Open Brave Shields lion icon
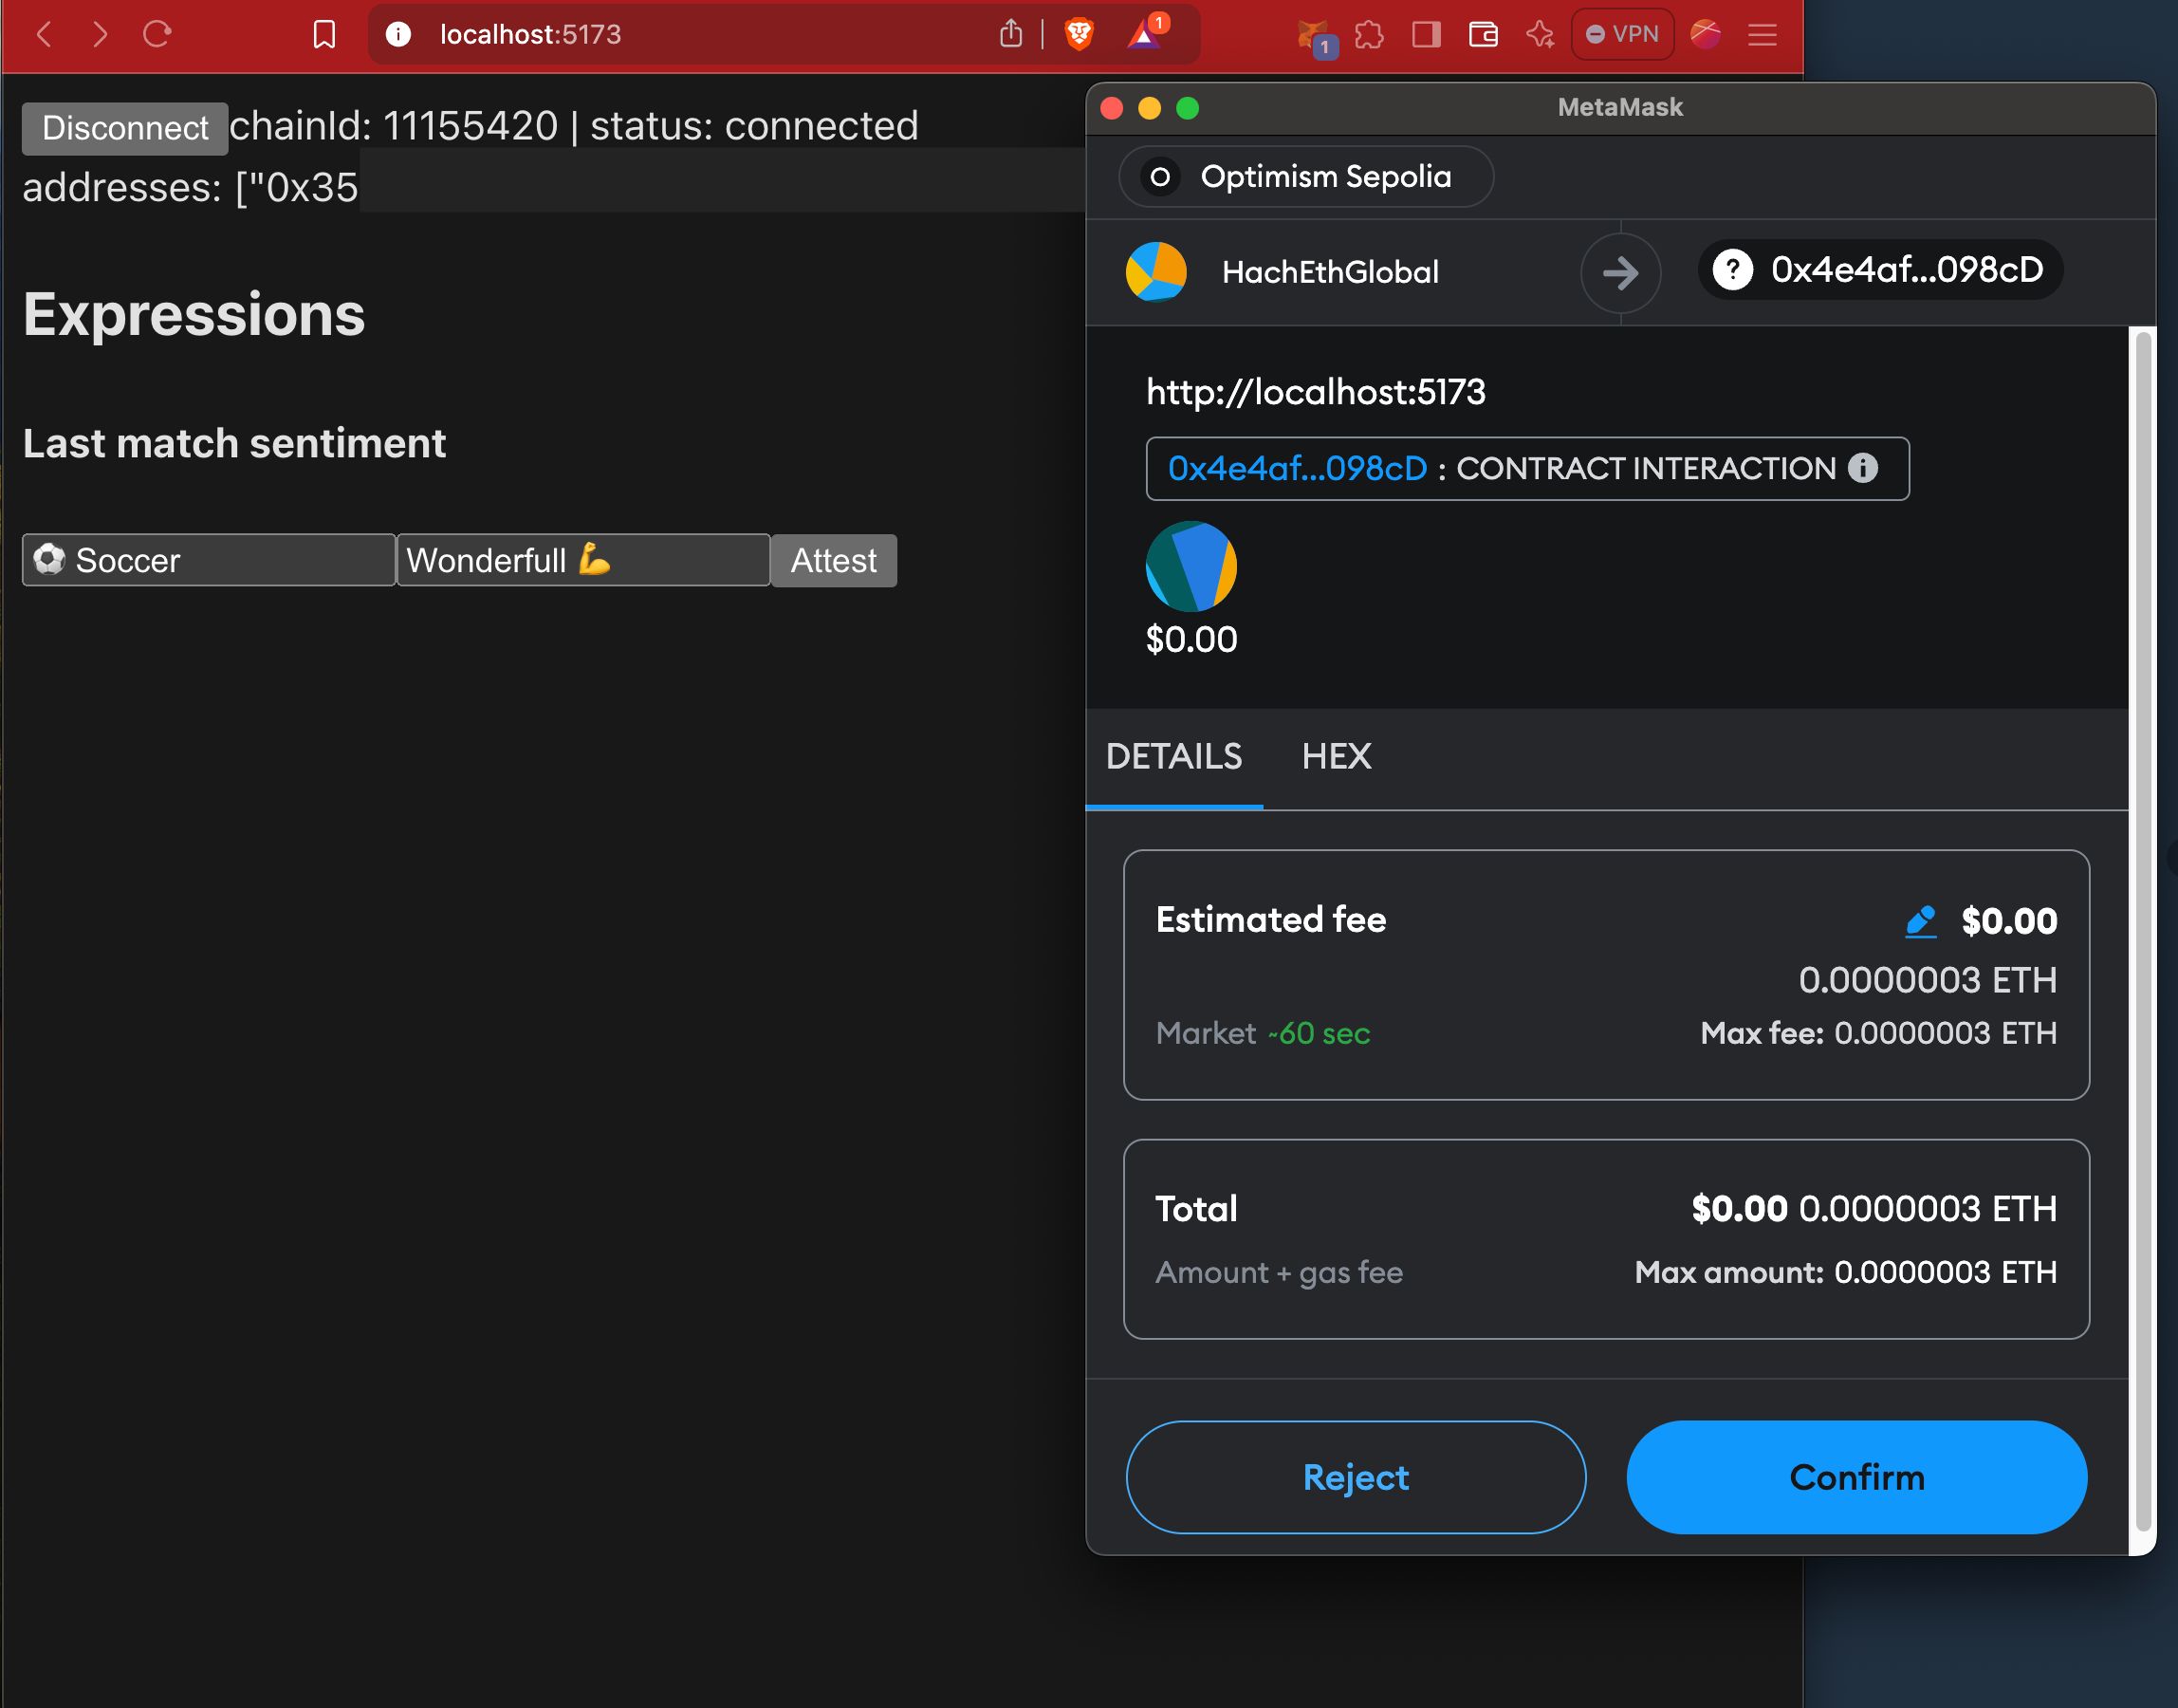The width and height of the screenshot is (2178, 1708). pos(1080,35)
